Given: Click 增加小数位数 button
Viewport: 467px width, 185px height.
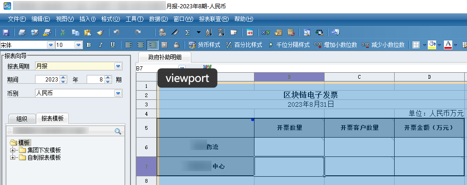Looking at the screenshot, I should tap(336, 45).
